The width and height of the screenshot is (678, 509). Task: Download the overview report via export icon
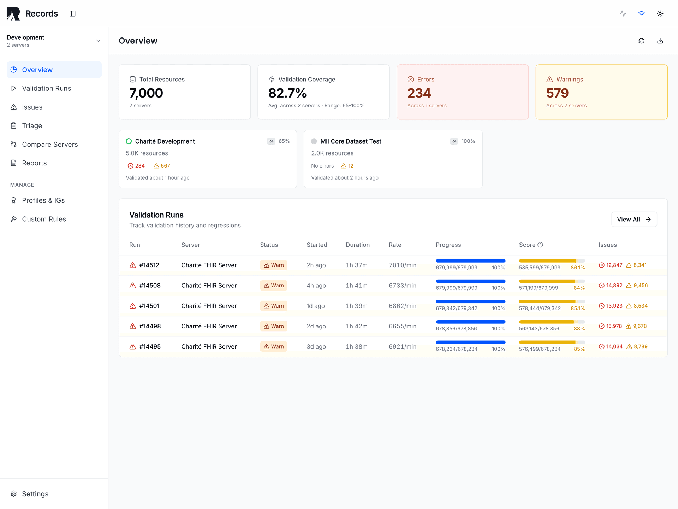tap(660, 41)
